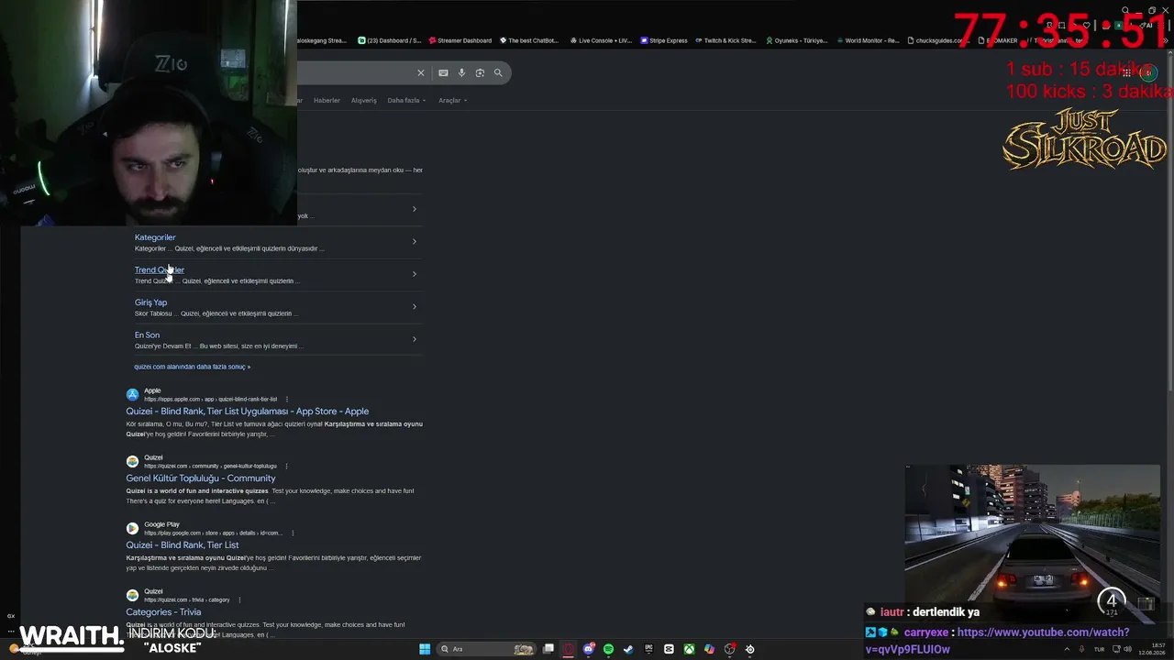Expand the Daha fazla menu
The height and width of the screenshot is (660, 1174).
pyautogui.click(x=406, y=100)
